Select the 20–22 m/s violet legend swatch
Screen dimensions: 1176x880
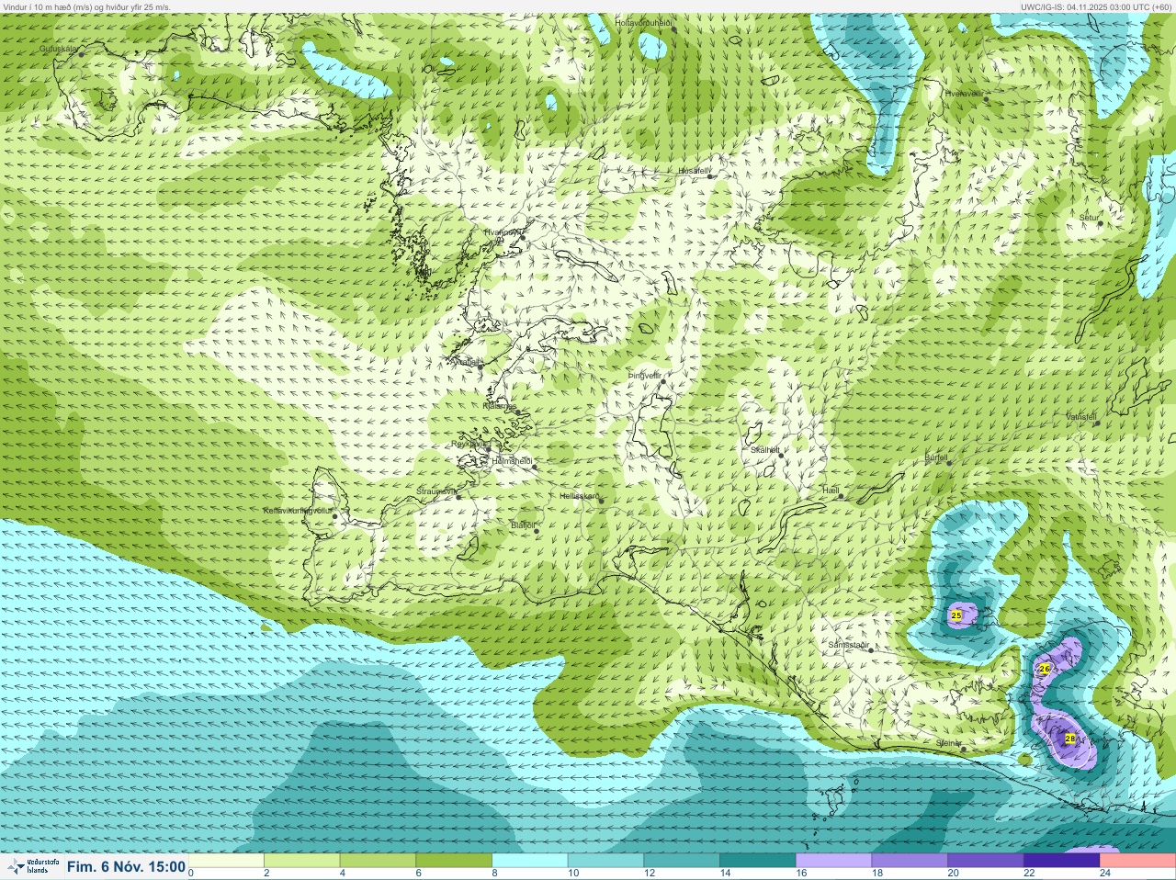[x=986, y=861]
